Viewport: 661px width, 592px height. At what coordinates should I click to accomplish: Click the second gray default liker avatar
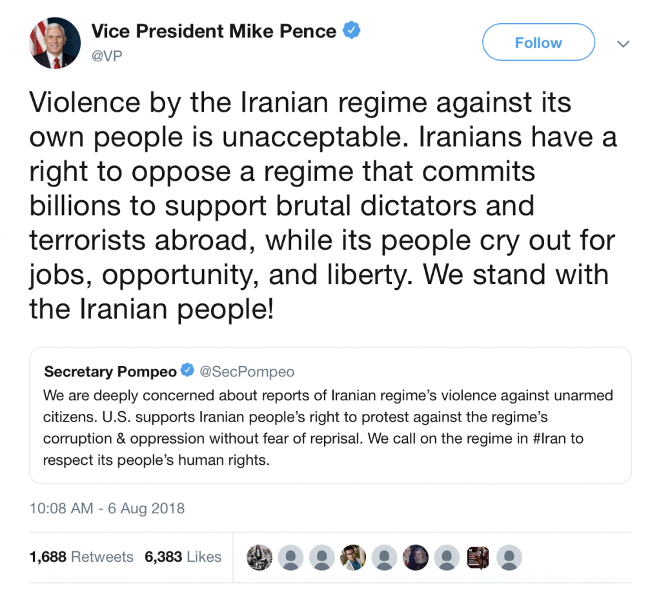coord(321,556)
